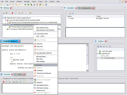Click the Remove All Terminated icon in Debug toolbar
The height and width of the screenshot is (95, 127).
(x=4, y=13)
